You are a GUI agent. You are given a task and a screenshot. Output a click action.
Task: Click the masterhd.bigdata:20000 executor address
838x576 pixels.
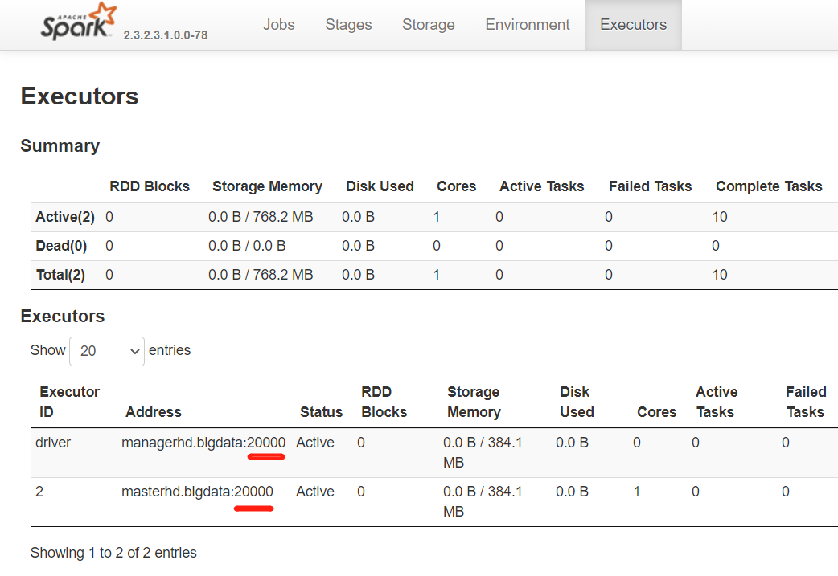197,492
